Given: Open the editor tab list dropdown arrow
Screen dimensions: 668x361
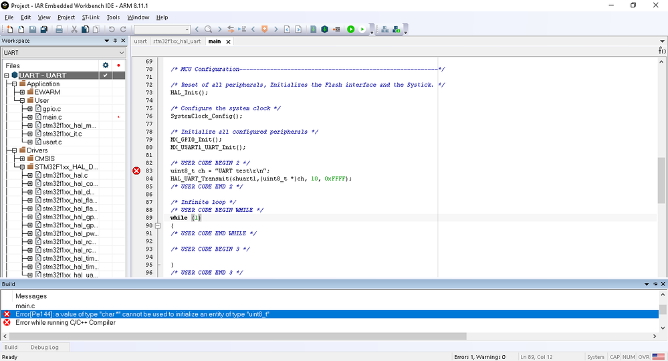Looking at the screenshot, I should [662, 41].
